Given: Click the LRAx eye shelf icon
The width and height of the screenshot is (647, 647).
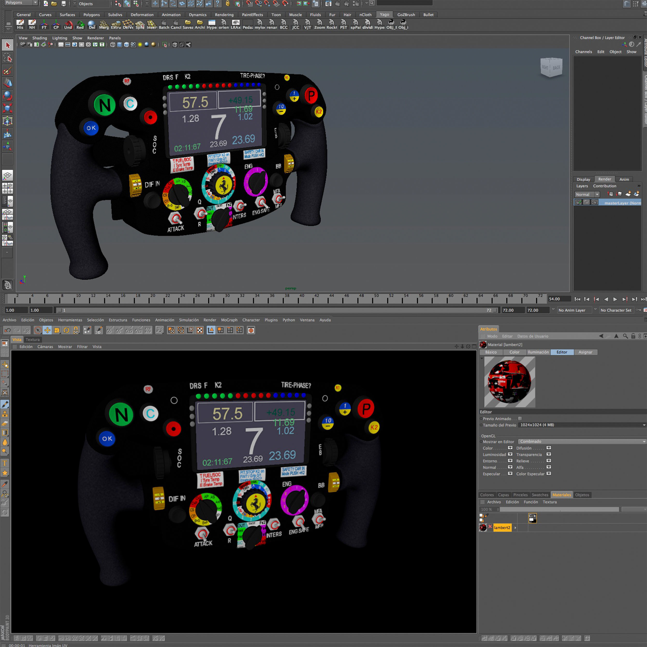Looking at the screenshot, I should (x=236, y=24).
